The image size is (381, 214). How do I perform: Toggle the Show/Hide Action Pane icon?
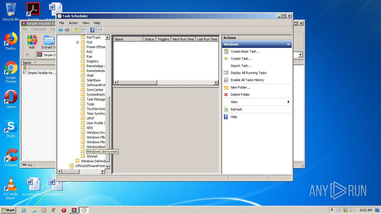100,30
